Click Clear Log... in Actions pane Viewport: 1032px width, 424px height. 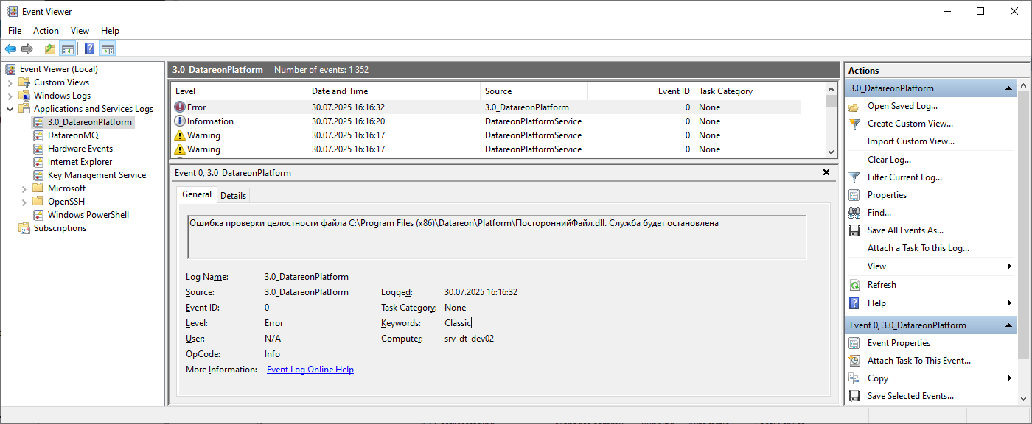889,159
